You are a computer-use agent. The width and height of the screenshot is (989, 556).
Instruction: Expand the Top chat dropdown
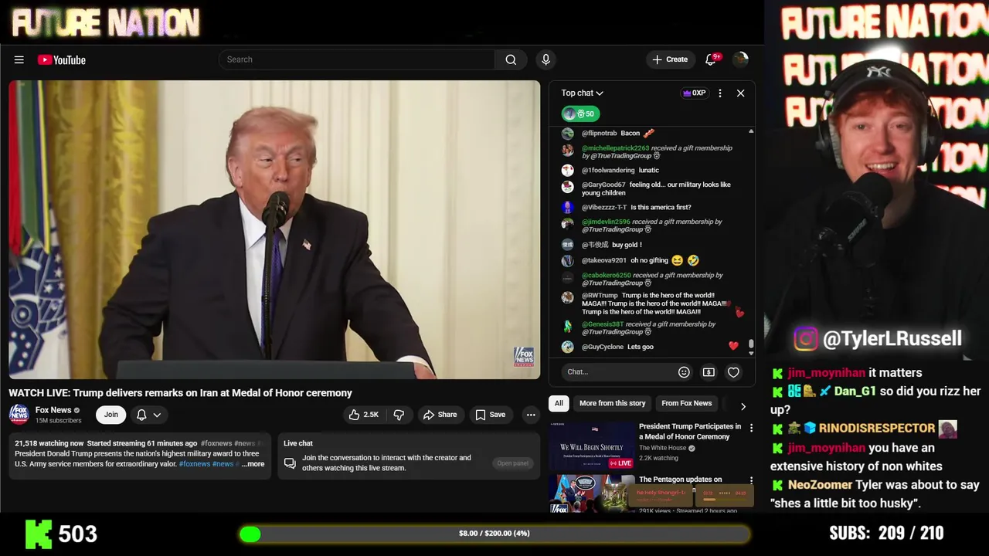582,93
